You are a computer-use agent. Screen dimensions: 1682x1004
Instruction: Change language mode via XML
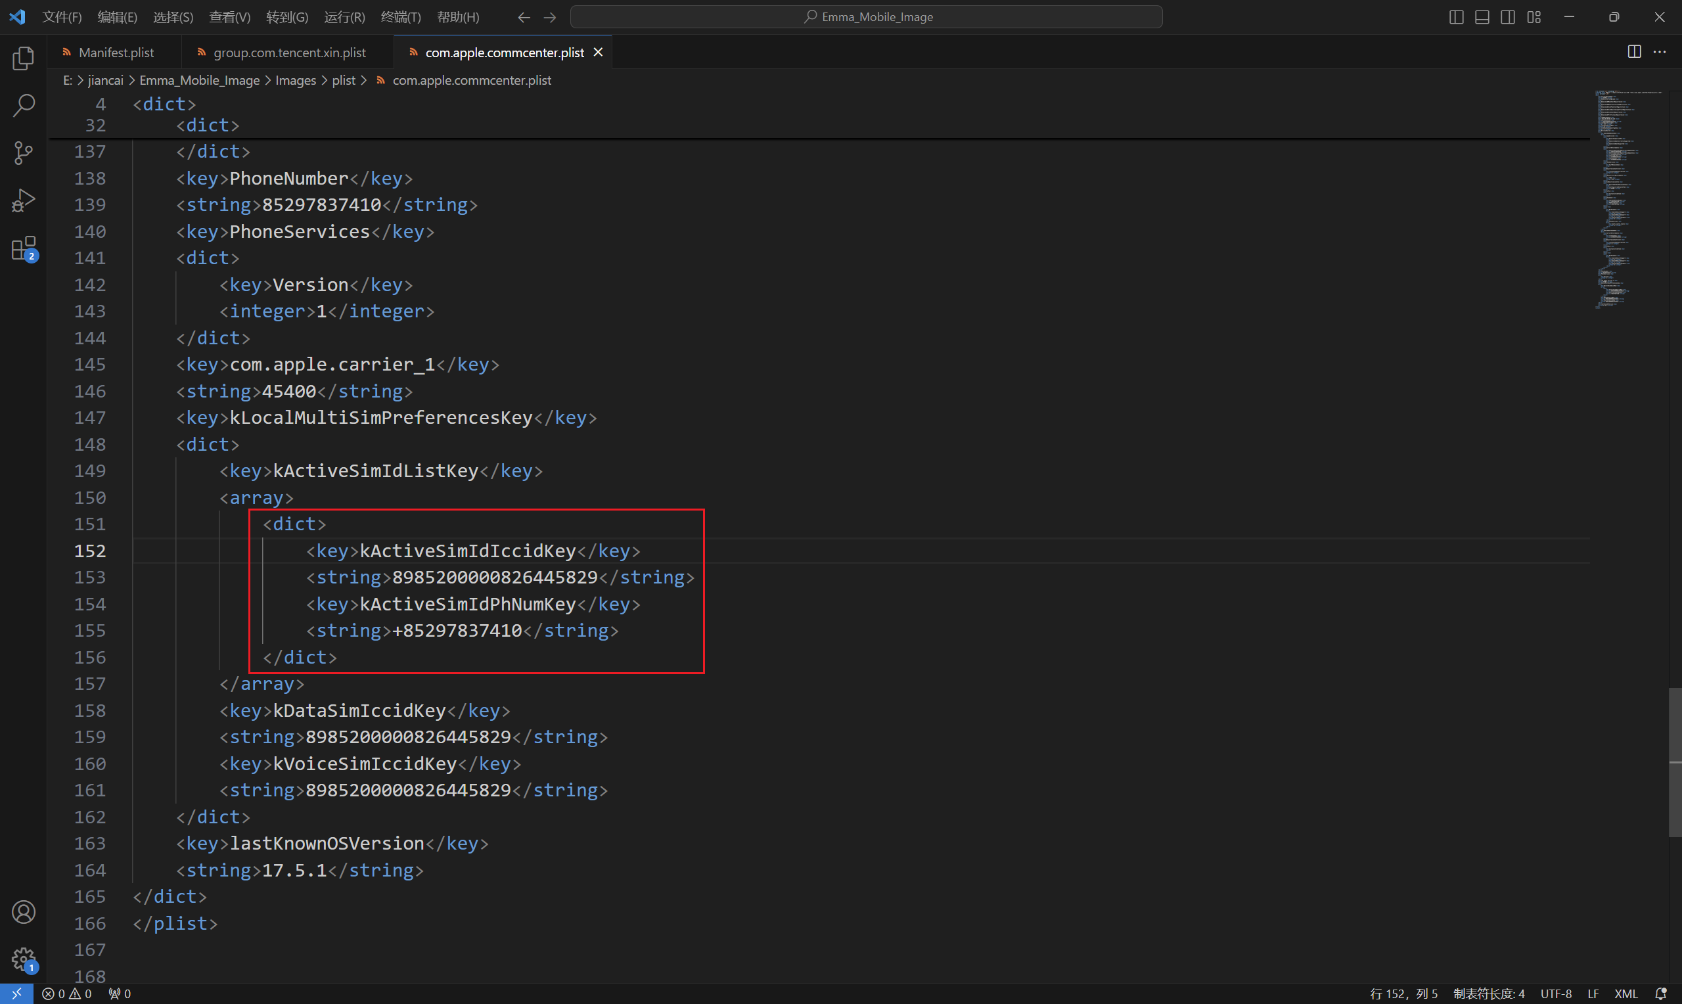1626,993
